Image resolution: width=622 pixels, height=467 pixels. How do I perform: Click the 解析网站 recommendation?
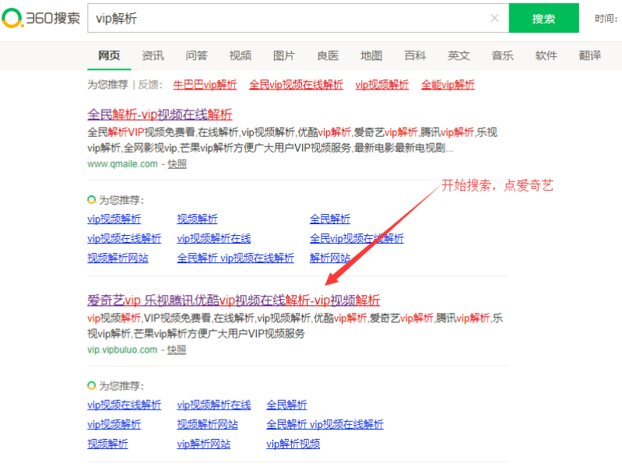(330, 258)
